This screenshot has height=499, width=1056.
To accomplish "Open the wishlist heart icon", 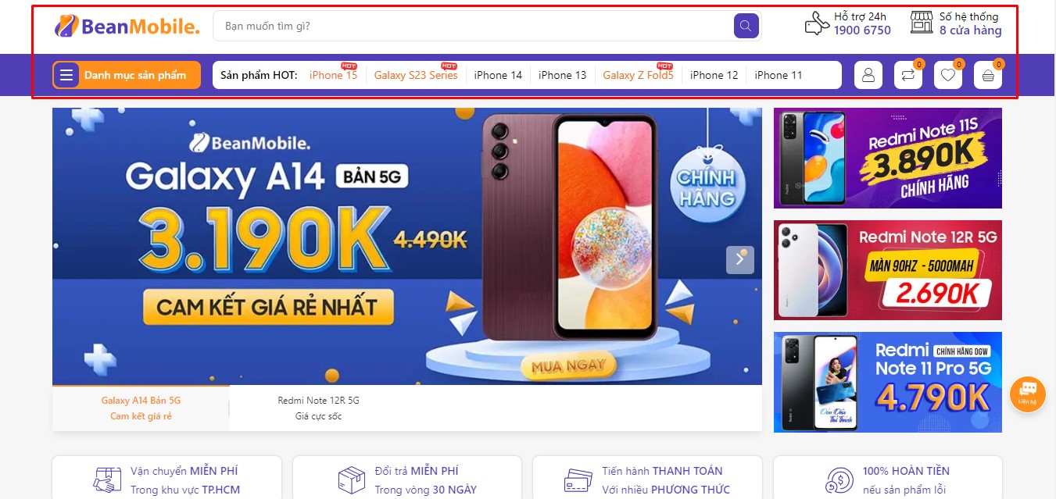I will 948,75.
